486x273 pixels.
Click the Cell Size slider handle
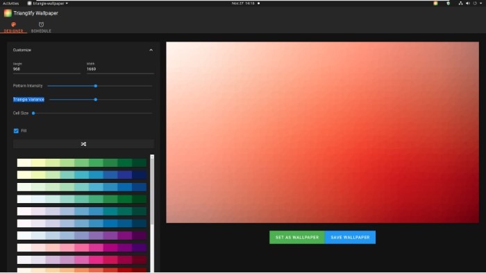pos(33,113)
